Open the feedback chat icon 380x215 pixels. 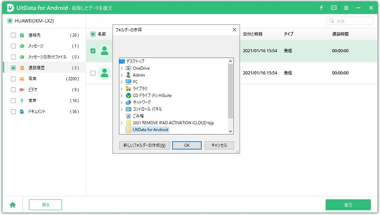point(334,8)
